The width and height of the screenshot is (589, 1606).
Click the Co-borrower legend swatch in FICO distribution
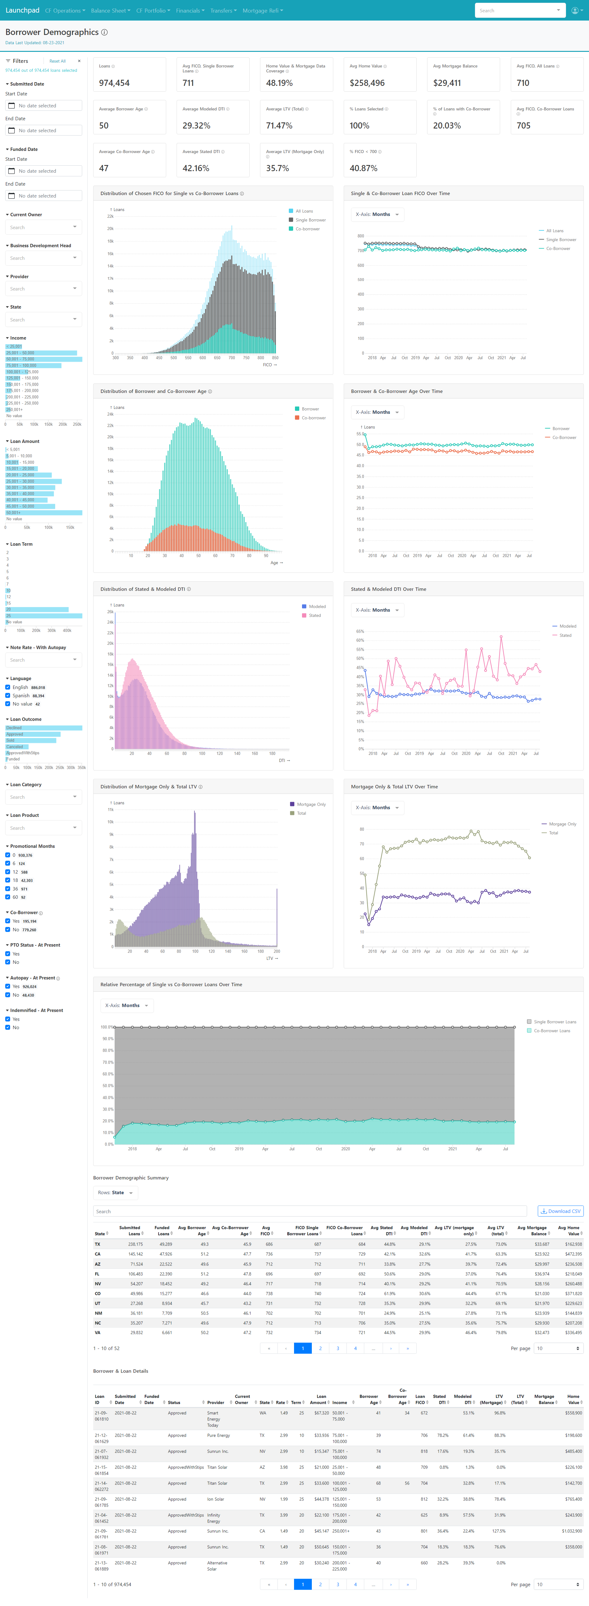pos(291,229)
